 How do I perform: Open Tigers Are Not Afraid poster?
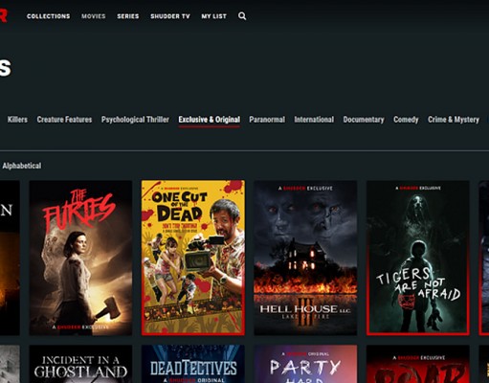pos(418,258)
